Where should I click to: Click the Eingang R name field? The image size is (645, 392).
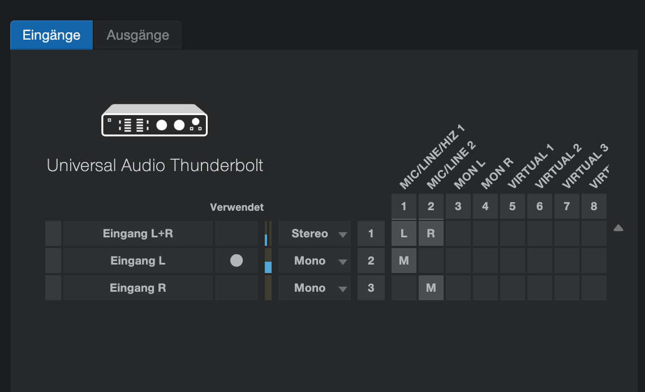coord(138,288)
